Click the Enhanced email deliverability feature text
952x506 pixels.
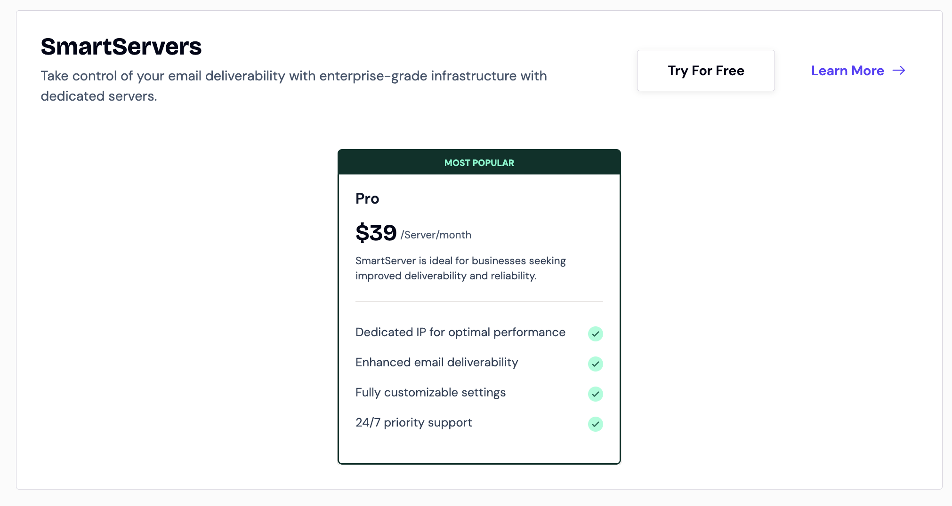[x=436, y=363]
